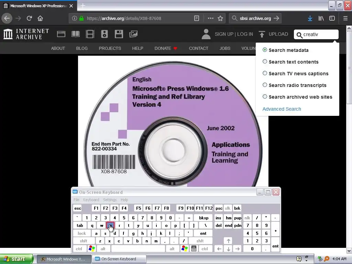Toggle the left shft key on keyboard

[x=84, y=241]
